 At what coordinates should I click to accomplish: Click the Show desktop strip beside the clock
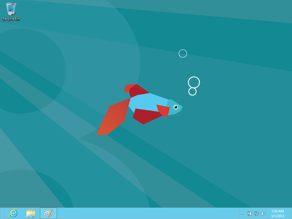[291, 213]
